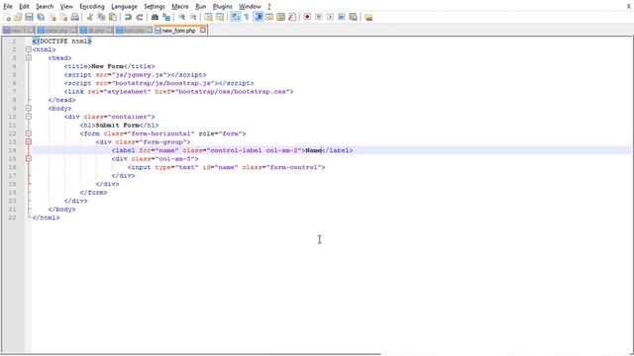Screen dimensions: 634x356
Task: Click the last toolbar folder icon
Action: 369,17
